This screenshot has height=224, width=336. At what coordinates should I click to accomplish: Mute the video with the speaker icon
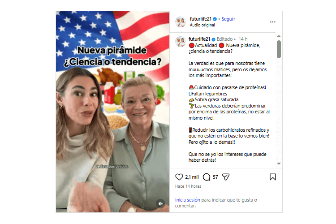[x=160, y=203]
